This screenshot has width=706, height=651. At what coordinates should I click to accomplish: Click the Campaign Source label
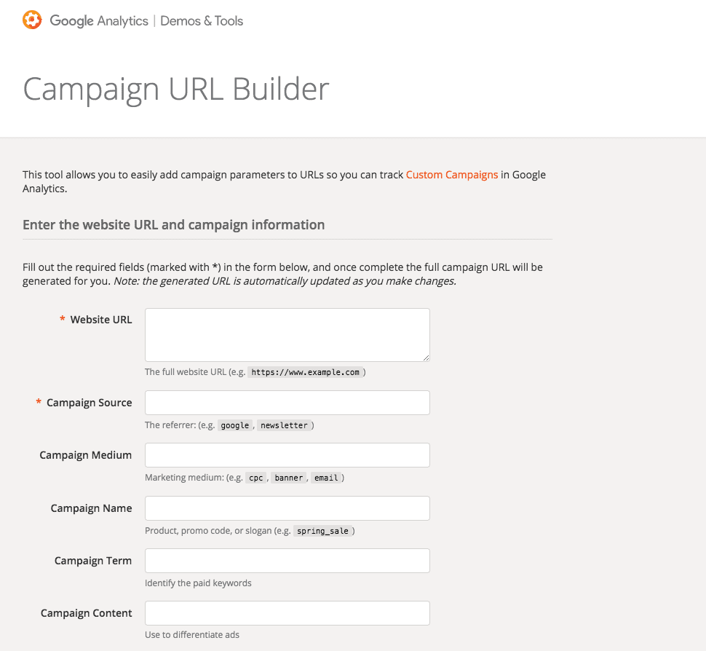89,403
